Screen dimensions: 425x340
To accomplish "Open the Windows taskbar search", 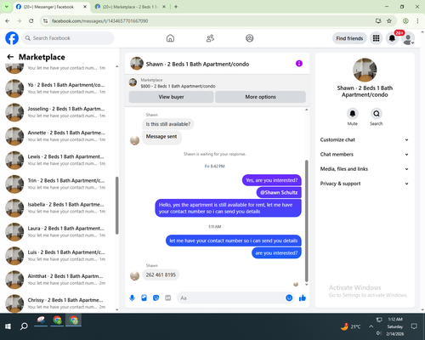I will (x=24, y=326).
